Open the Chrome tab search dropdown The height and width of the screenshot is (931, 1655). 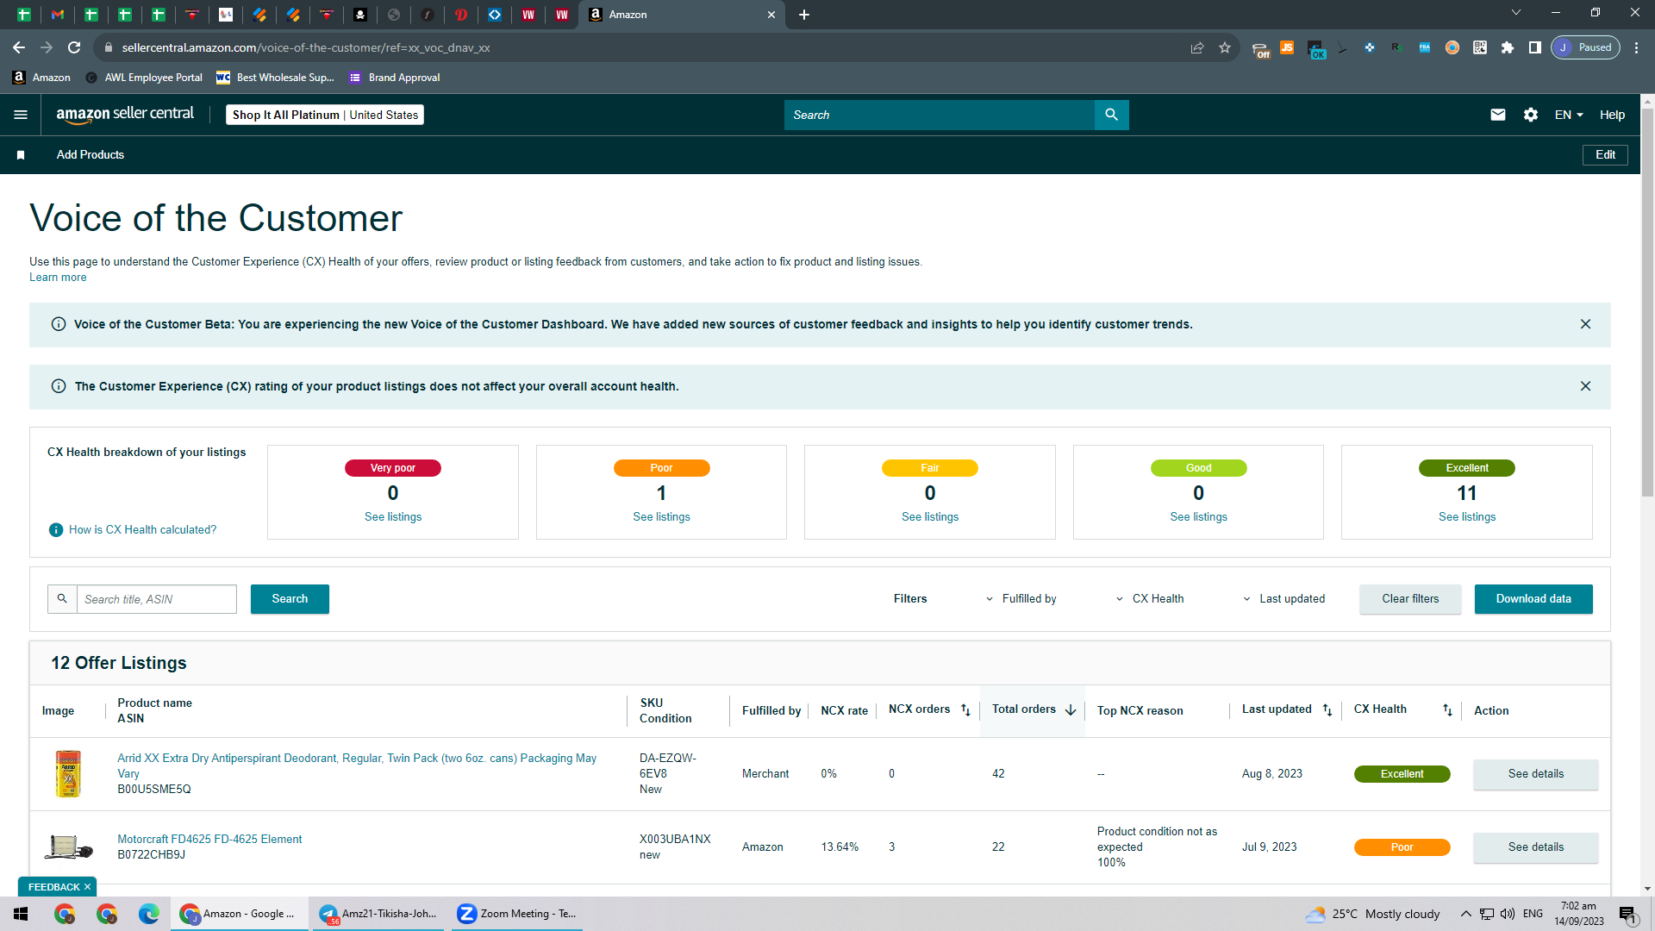click(1516, 13)
